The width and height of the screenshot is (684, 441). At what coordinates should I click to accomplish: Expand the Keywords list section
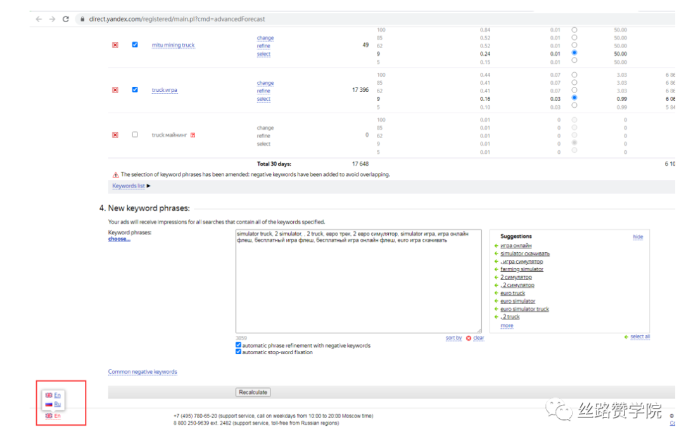click(x=129, y=186)
